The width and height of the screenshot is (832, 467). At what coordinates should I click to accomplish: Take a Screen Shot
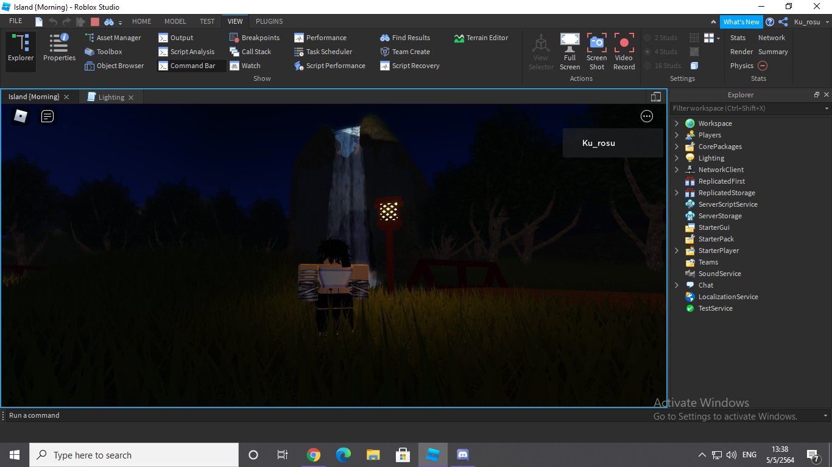pyautogui.click(x=597, y=52)
